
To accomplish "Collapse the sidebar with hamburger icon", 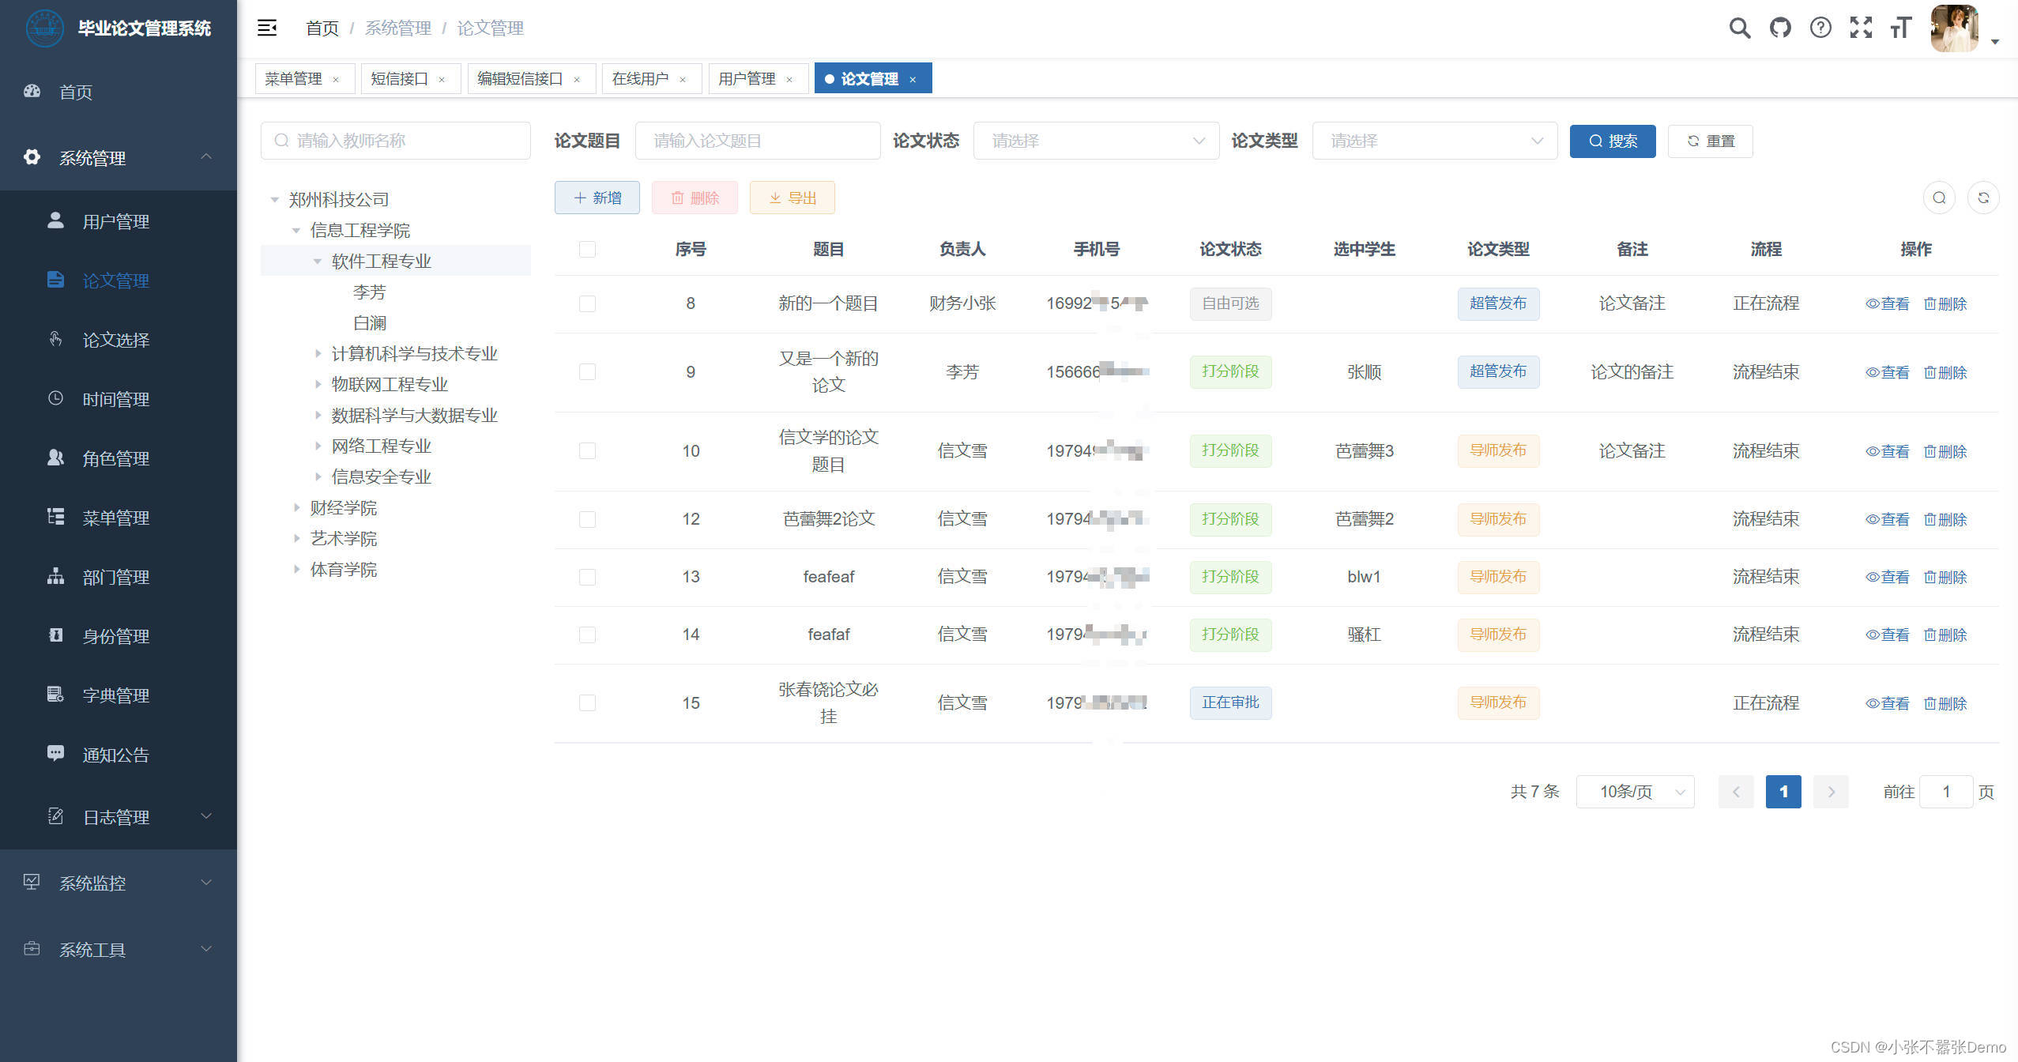I will click(267, 28).
